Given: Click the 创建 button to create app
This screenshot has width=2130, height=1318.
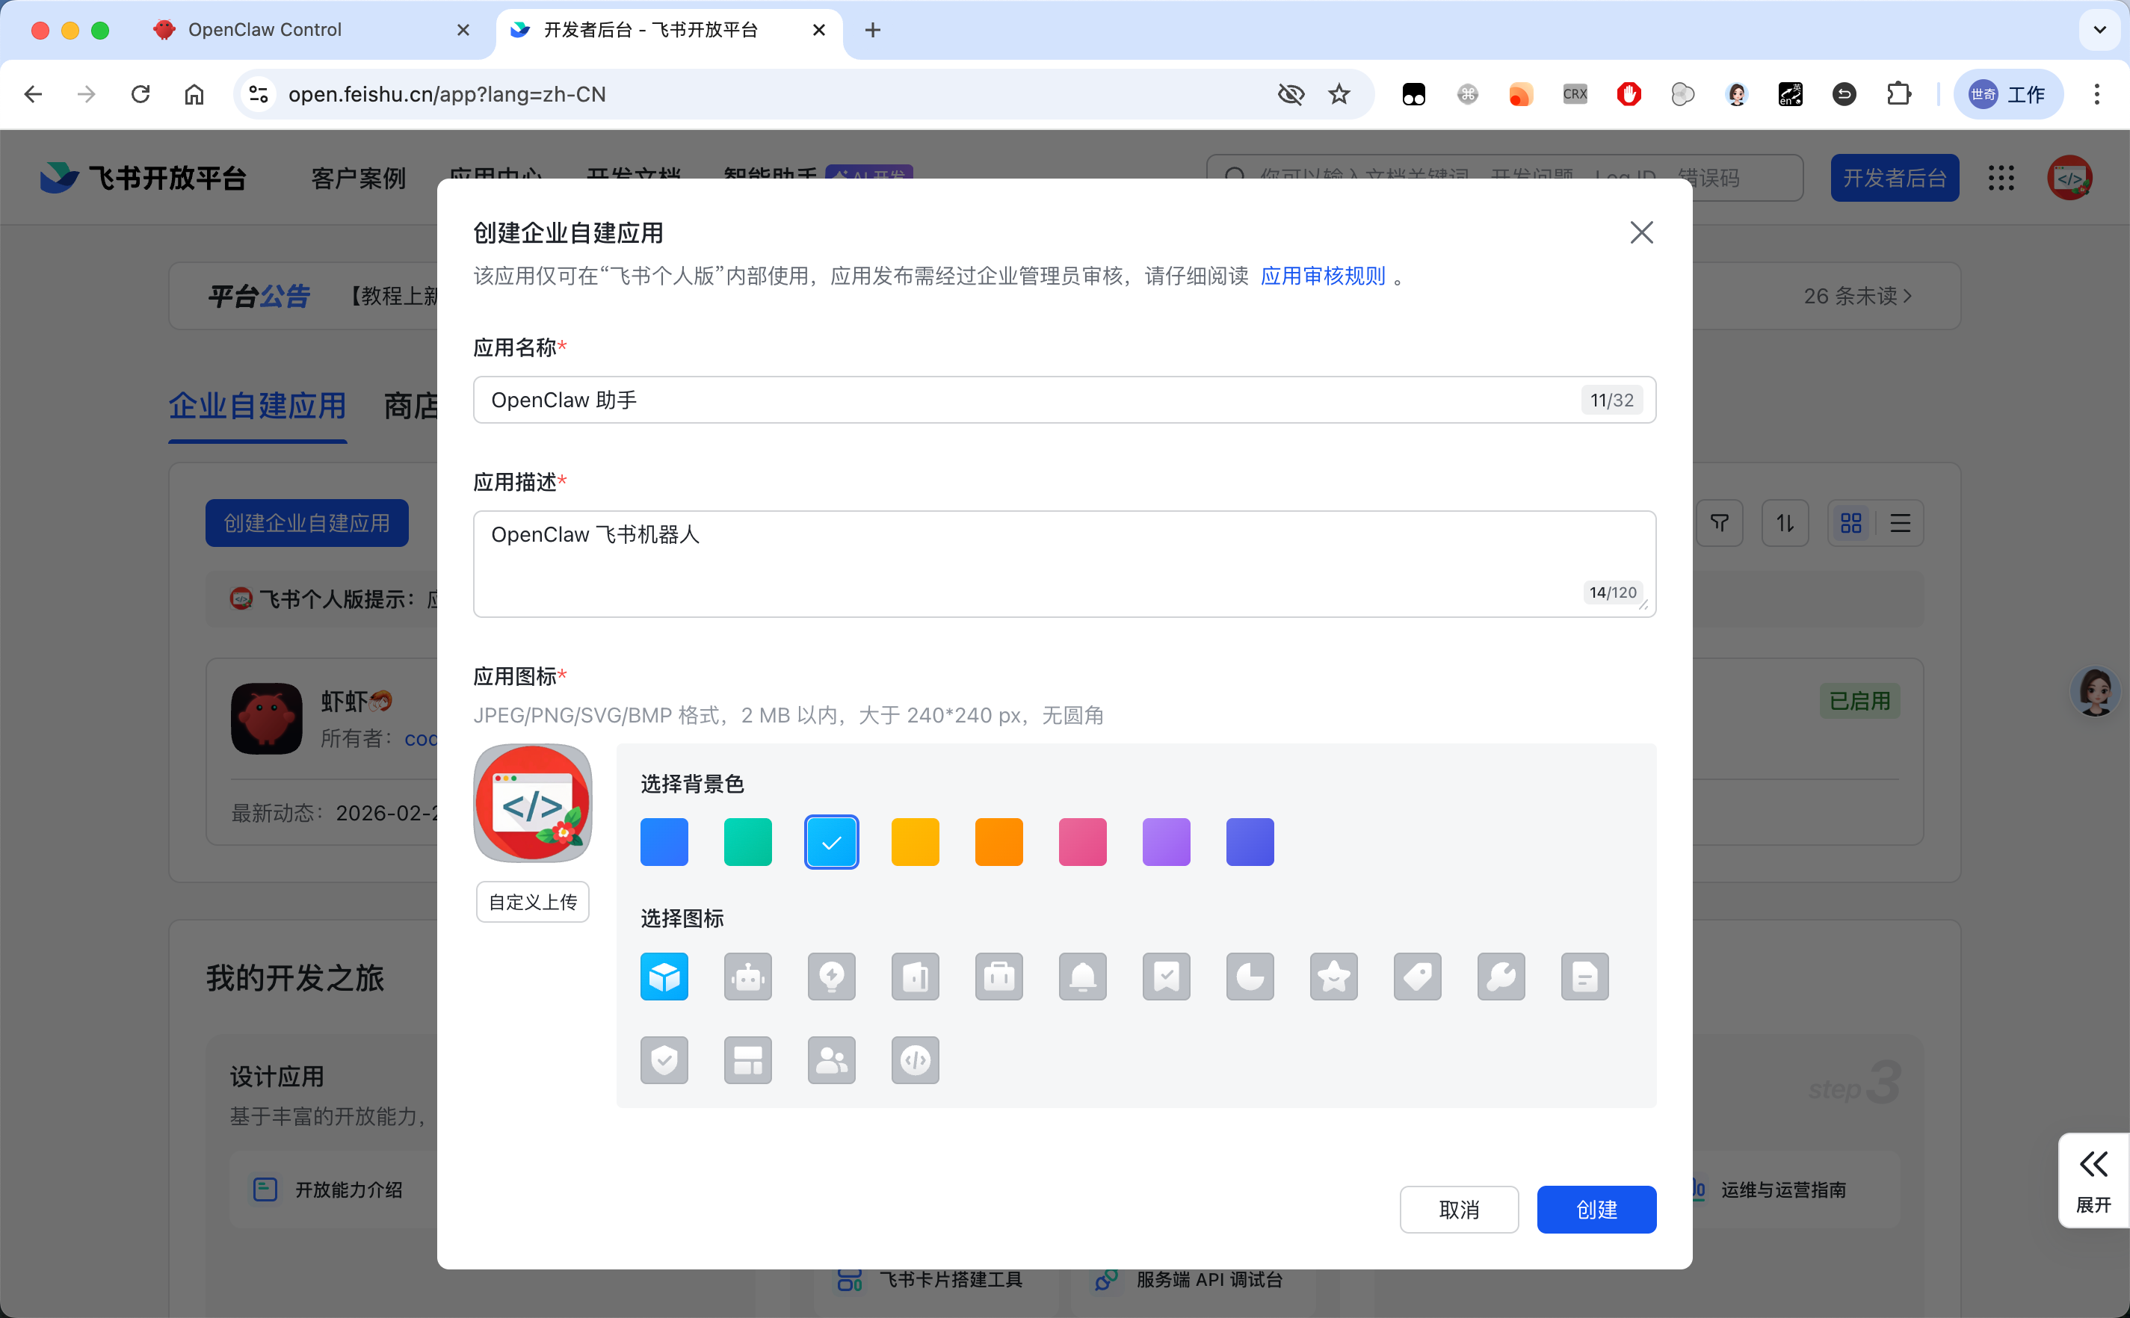Looking at the screenshot, I should pyautogui.click(x=1596, y=1209).
